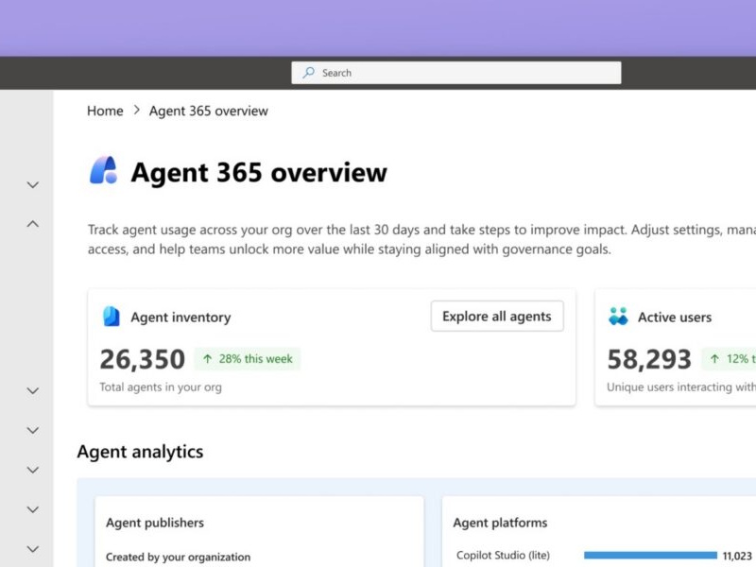Expand the topmost sidebar down chevron

point(33,185)
